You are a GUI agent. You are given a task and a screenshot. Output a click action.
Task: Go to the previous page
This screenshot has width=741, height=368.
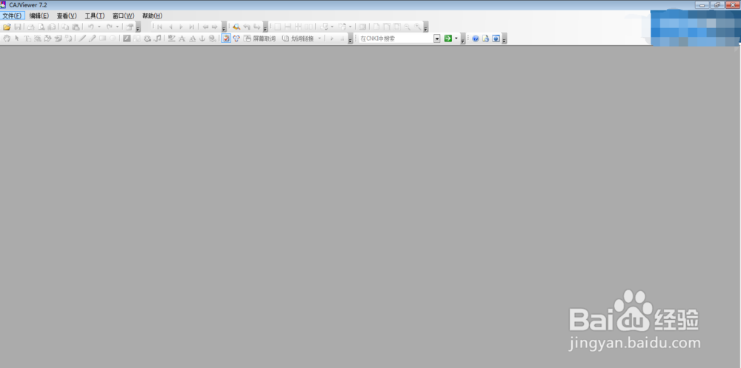[x=170, y=27]
